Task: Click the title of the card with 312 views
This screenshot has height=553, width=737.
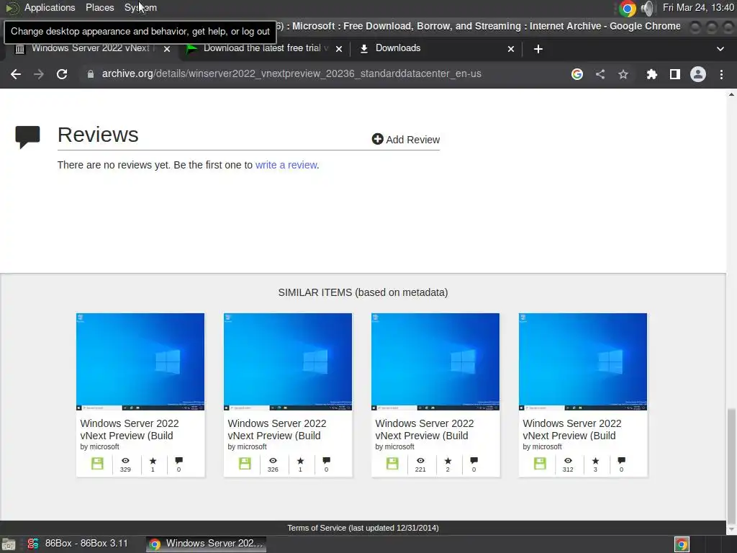Action: point(572,429)
